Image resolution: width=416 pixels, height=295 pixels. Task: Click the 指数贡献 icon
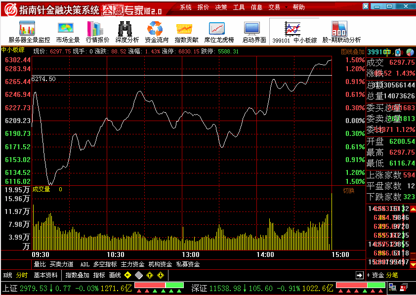click(x=186, y=32)
